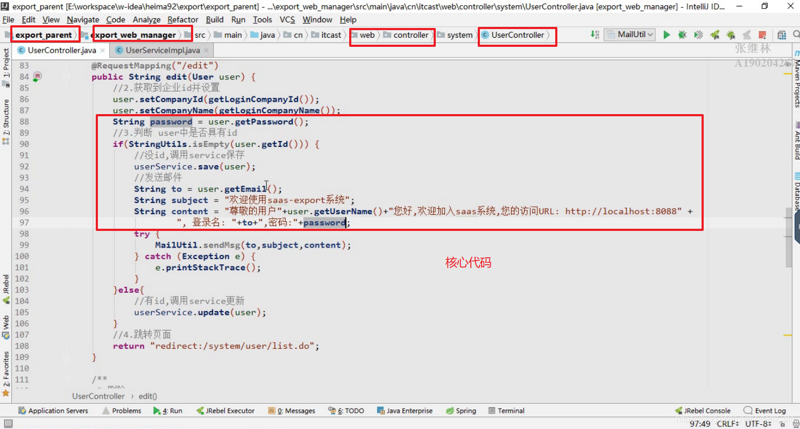This screenshot has width=800, height=429.
Task: Open the MailUtil run configuration dropdown
Action: pyautogui.click(x=629, y=34)
